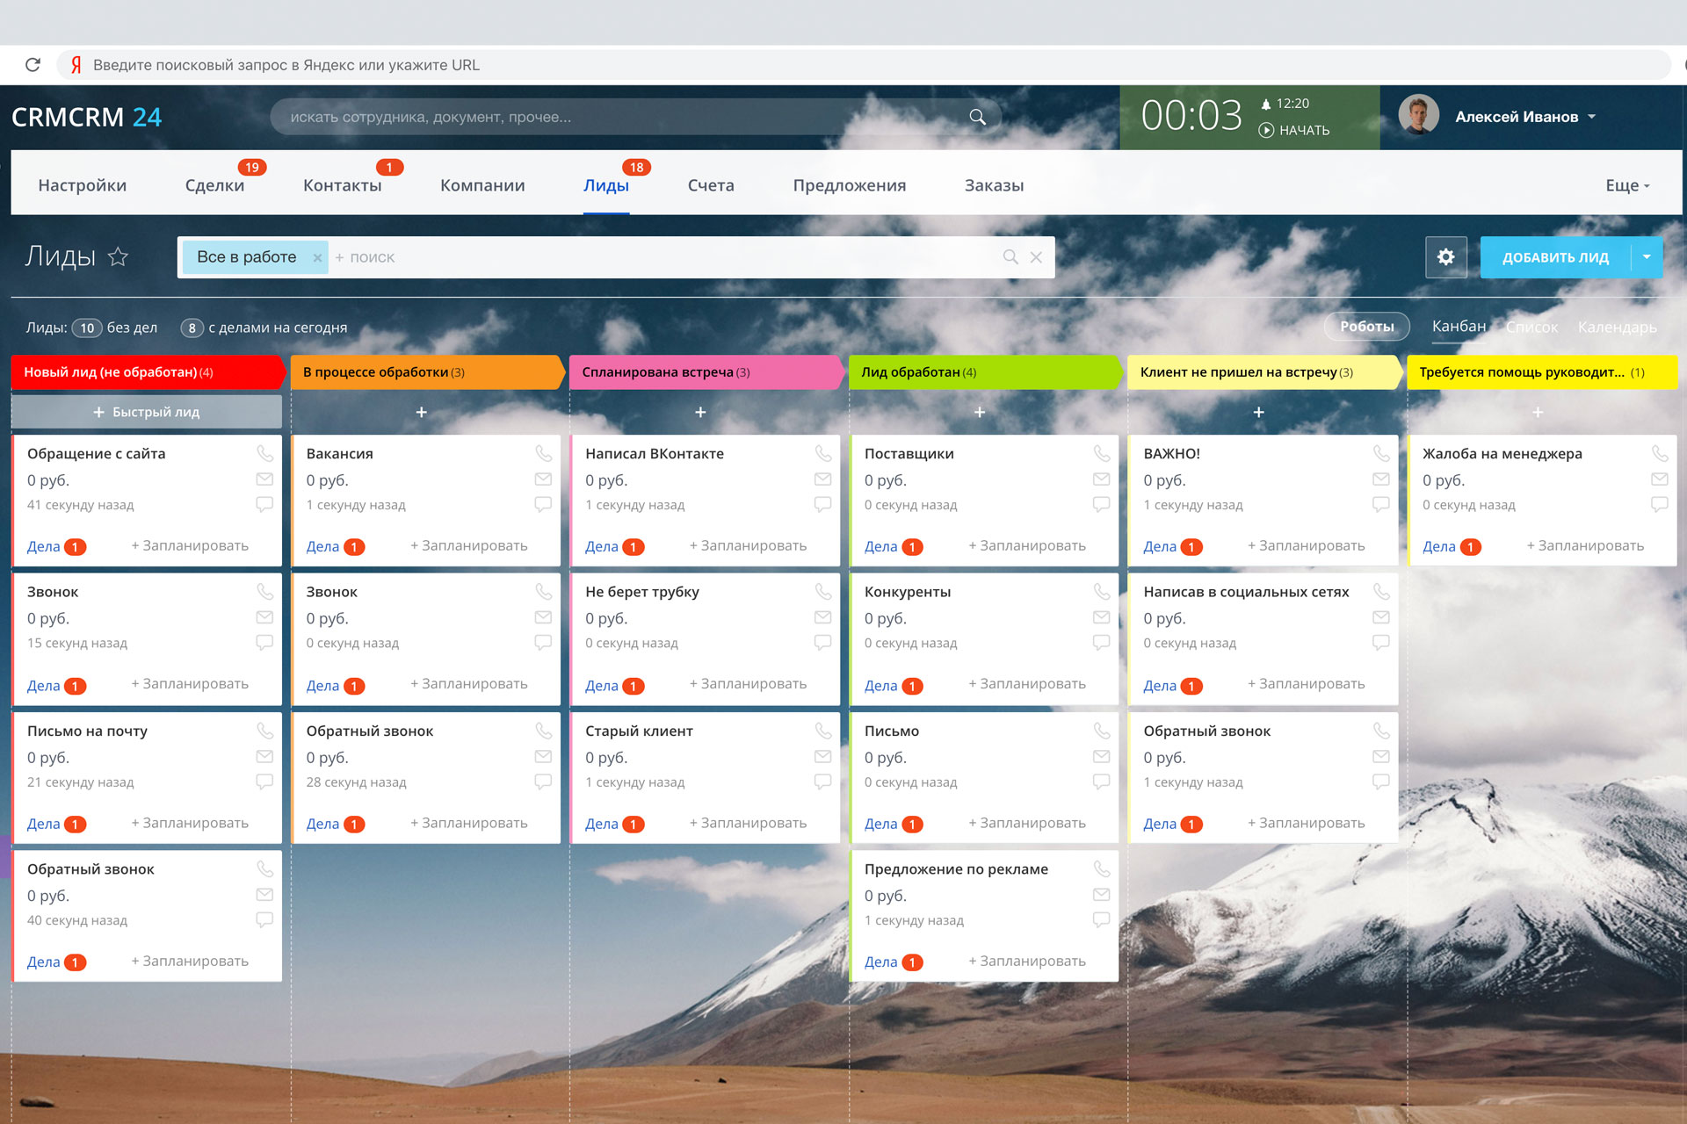The image size is (1687, 1124).
Task: Click the search magnifier in top search bar
Action: (x=977, y=117)
